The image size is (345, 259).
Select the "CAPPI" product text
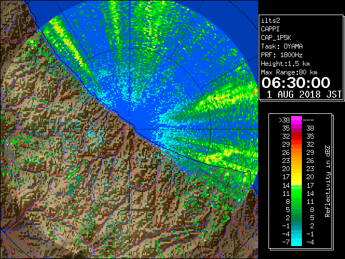(x=270, y=29)
